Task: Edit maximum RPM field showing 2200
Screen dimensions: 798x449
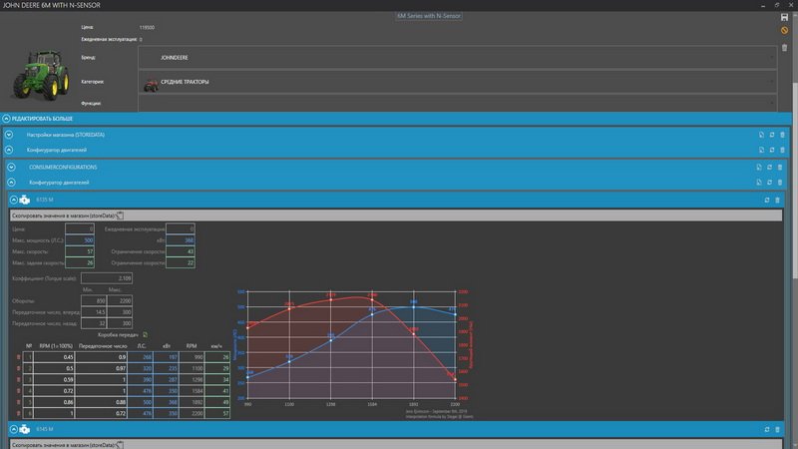Action: (120, 301)
